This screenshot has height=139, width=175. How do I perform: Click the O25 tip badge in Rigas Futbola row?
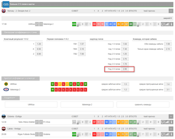tap(74, 134)
